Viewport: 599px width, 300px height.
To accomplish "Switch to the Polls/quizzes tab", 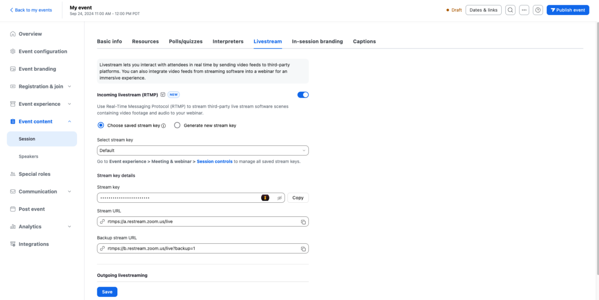I will coord(186,41).
